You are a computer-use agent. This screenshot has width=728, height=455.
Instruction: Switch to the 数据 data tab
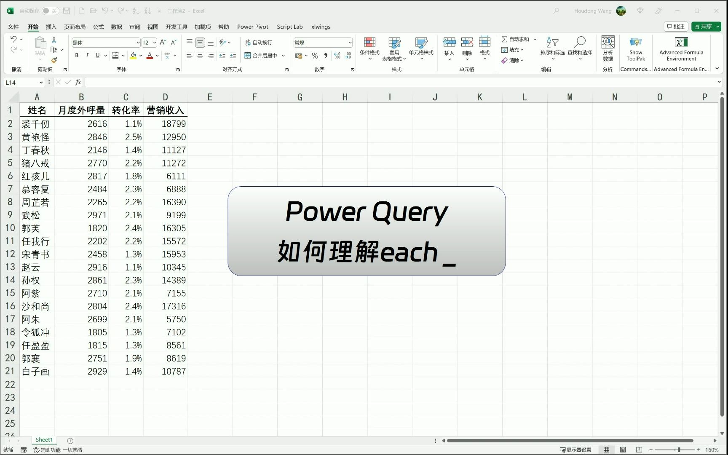(x=117, y=27)
